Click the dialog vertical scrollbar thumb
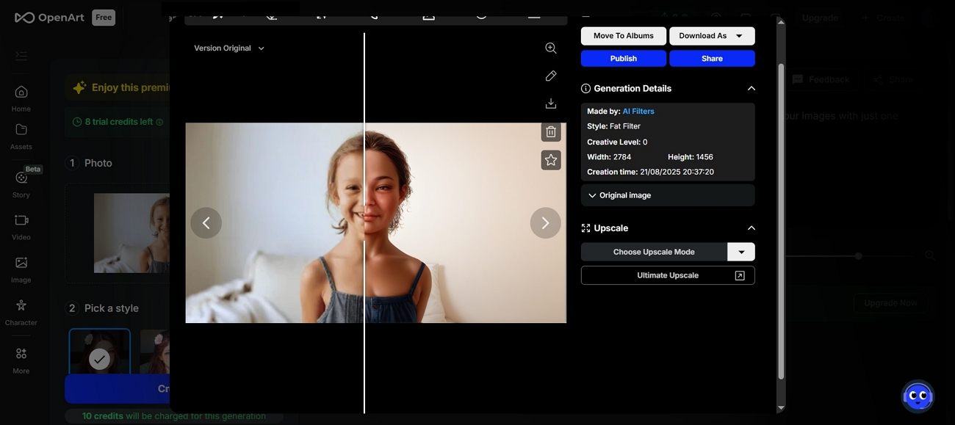Image resolution: width=955 pixels, height=425 pixels. [781, 222]
